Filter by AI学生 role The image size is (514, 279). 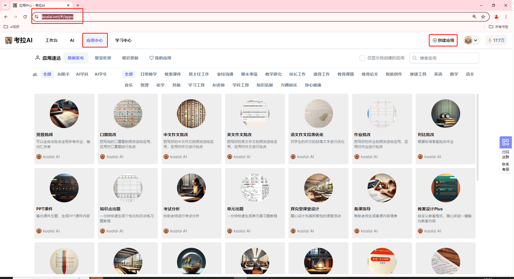[101, 74]
